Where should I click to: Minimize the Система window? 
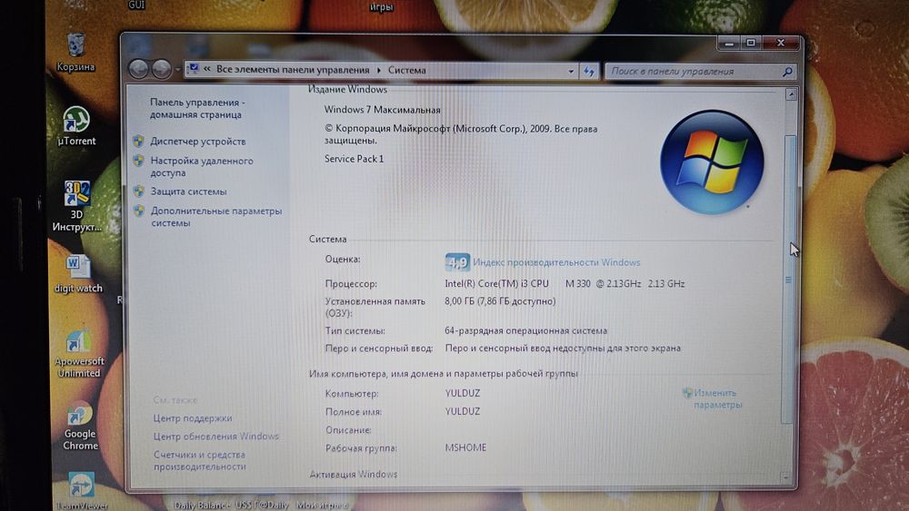[729, 43]
